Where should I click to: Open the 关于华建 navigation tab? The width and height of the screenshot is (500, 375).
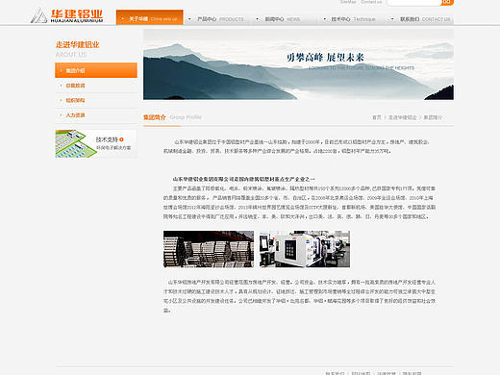point(150,17)
